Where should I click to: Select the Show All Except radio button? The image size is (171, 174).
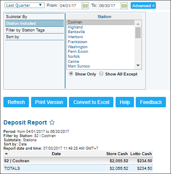click(101, 73)
